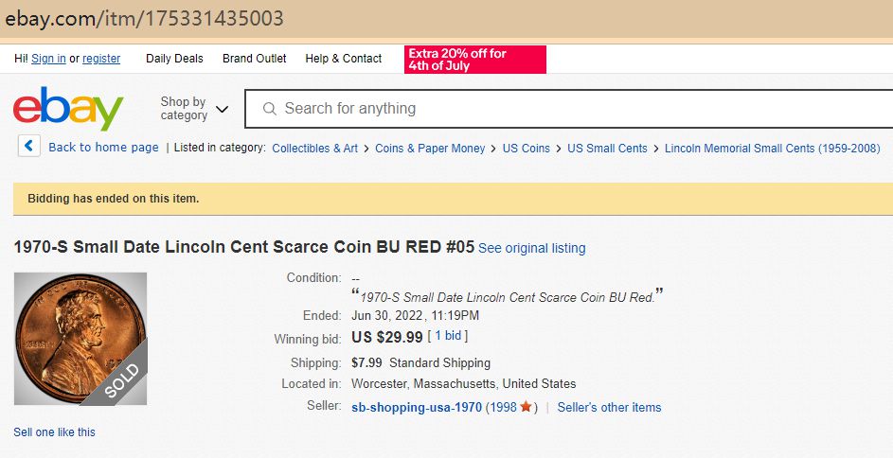Open the Coins & Paper Money category
The image size is (893, 458).
pyautogui.click(x=430, y=149)
